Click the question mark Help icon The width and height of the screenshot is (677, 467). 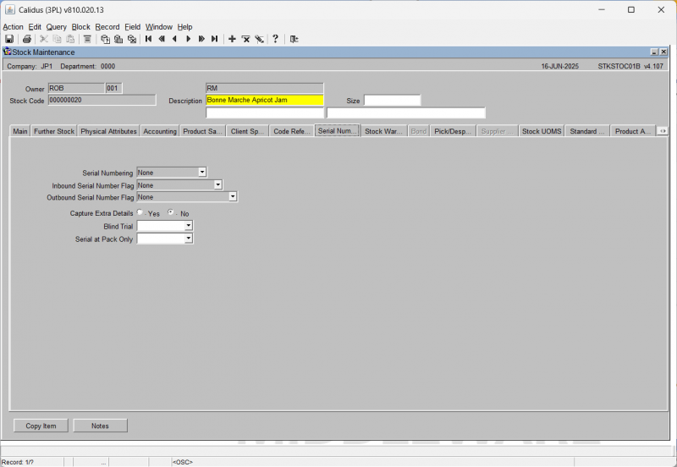point(276,39)
